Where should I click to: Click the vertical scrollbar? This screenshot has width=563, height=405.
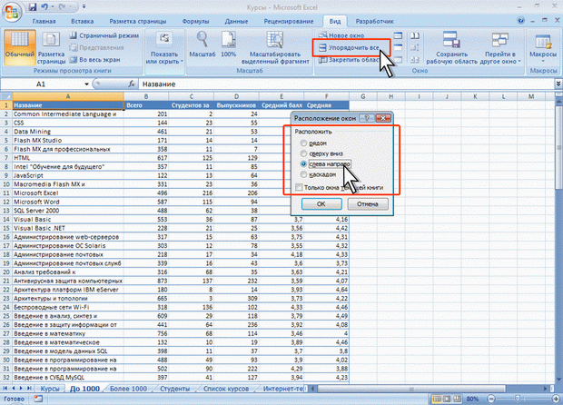click(x=558, y=147)
